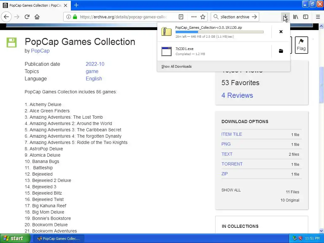Click the zip file icon in downloads
Image resolution: width=324 pixels, height=243 pixels.
166,32
